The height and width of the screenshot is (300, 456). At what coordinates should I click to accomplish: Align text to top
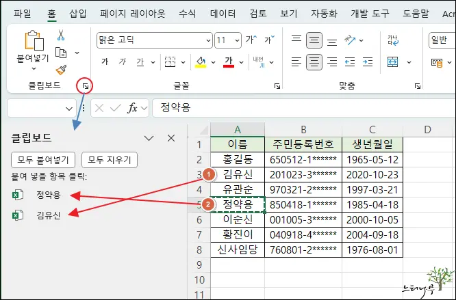click(296, 40)
